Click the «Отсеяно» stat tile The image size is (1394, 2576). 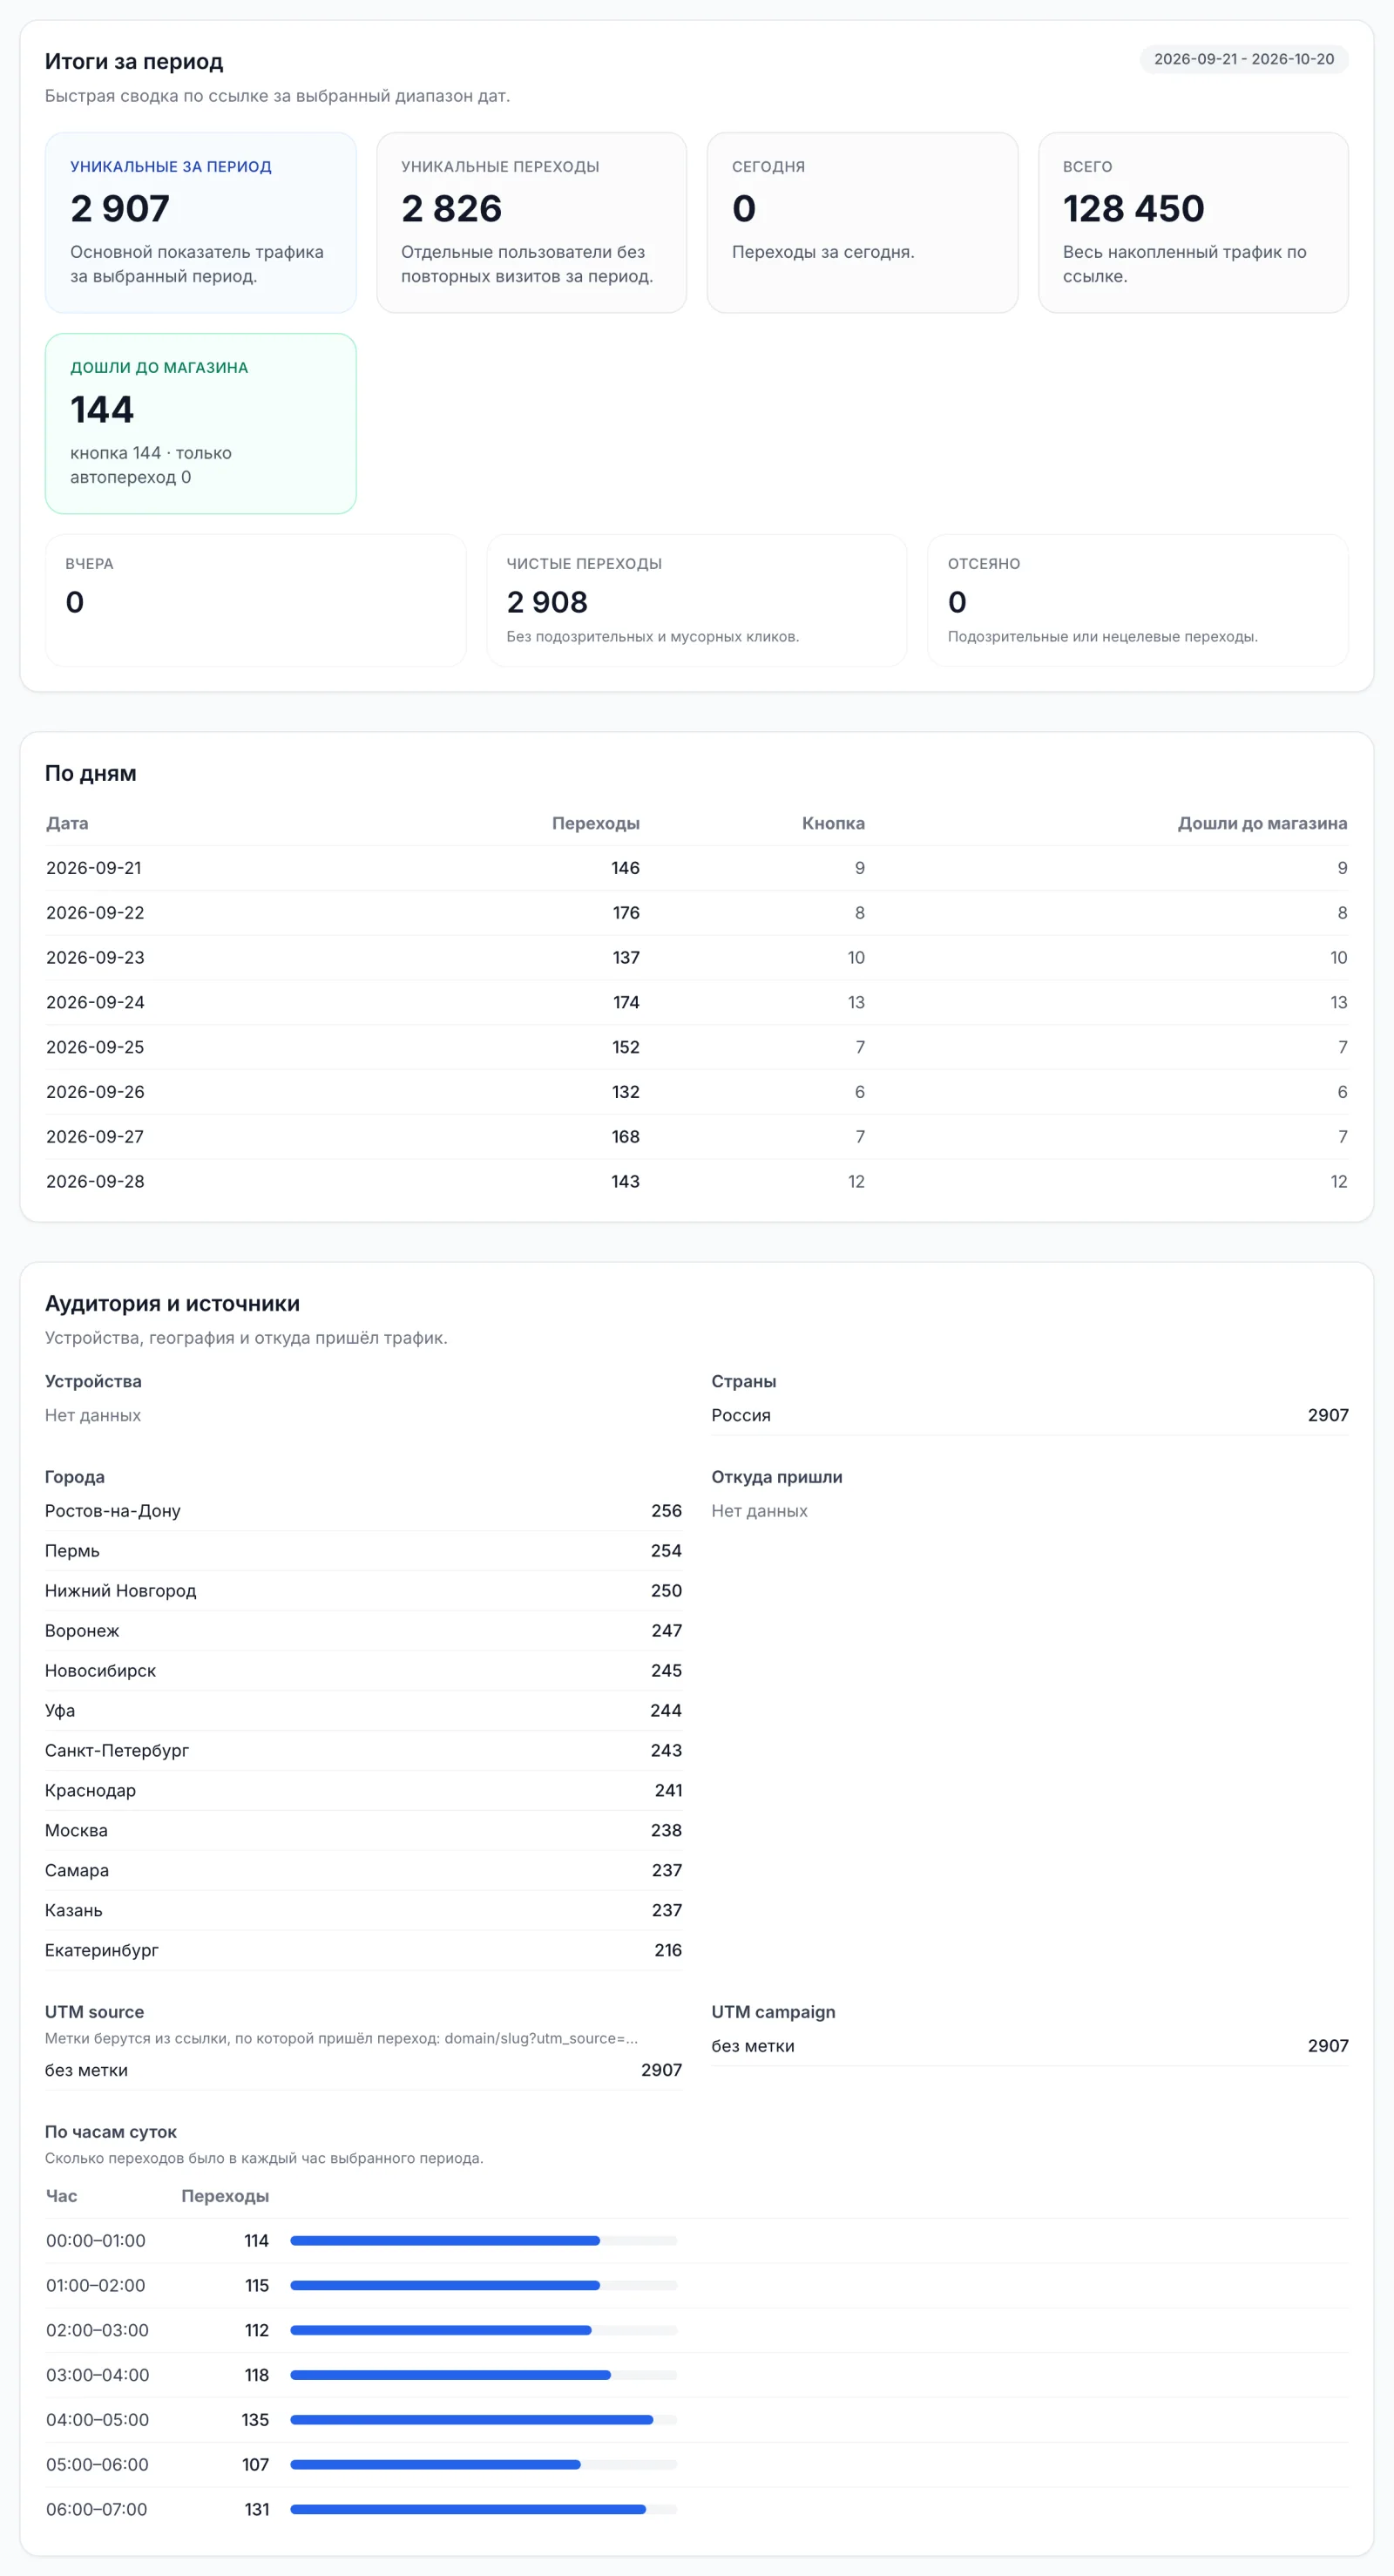tap(1137, 600)
